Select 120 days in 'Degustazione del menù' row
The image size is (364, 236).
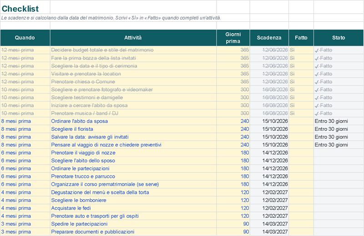point(233,192)
